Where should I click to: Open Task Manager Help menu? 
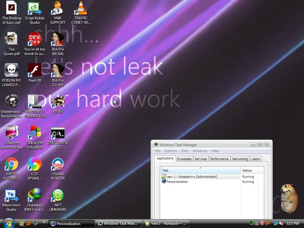215,151
